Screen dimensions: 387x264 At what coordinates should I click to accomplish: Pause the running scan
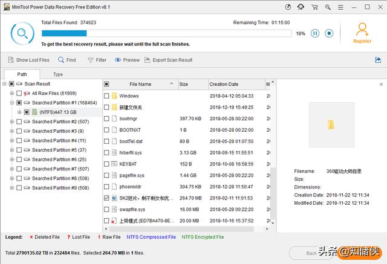click(315, 33)
